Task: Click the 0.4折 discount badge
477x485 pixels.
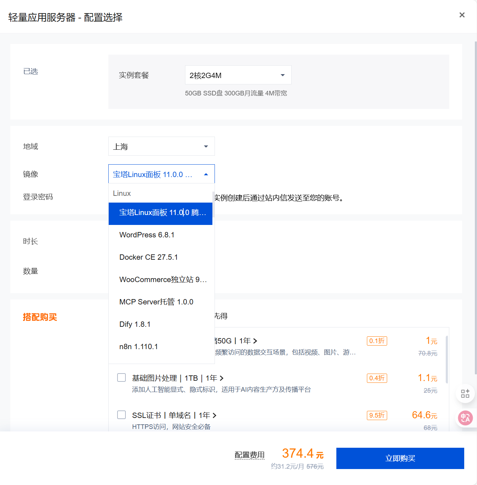Action: 377,378
